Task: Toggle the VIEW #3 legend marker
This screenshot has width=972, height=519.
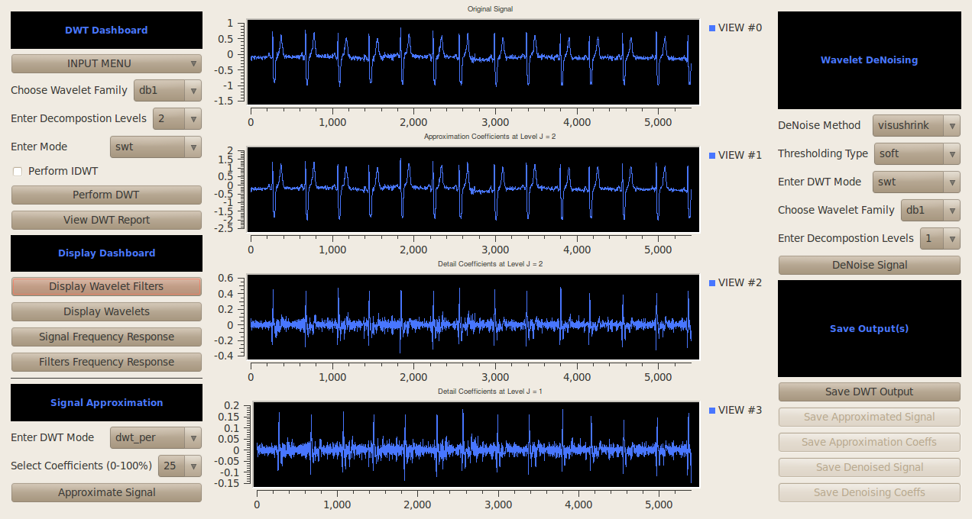Action: pyautogui.click(x=712, y=411)
